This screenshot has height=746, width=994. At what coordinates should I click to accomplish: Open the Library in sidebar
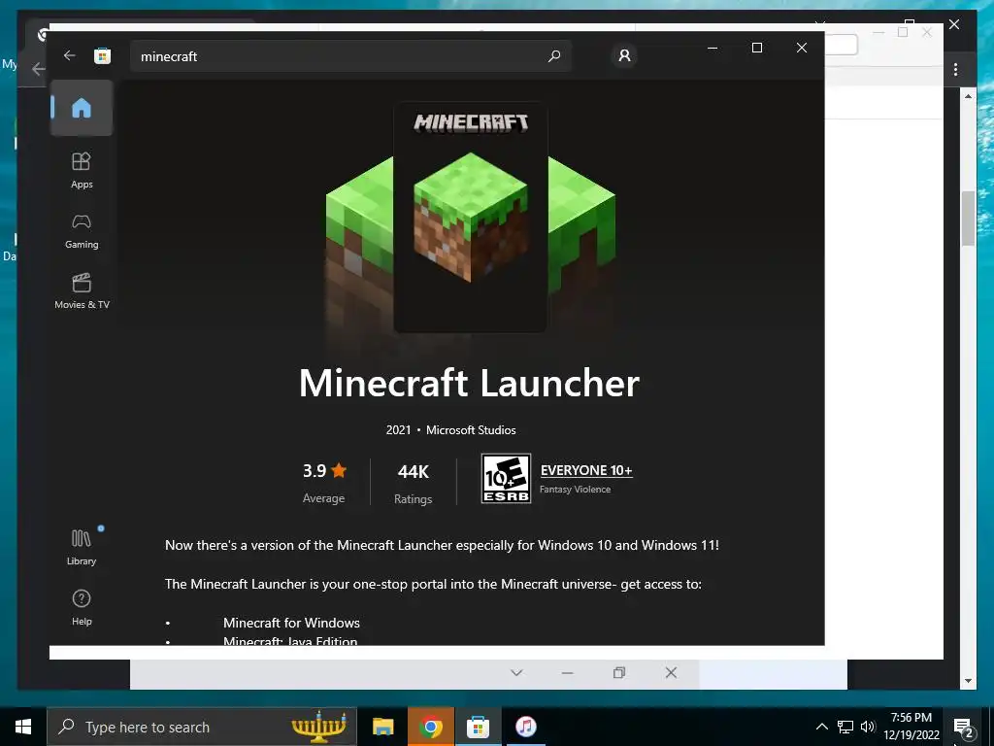(82, 548)
